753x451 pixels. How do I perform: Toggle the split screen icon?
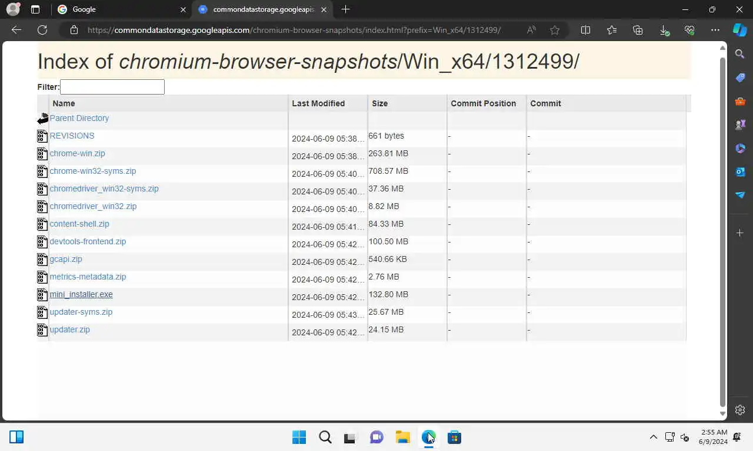tap(585, 30)
